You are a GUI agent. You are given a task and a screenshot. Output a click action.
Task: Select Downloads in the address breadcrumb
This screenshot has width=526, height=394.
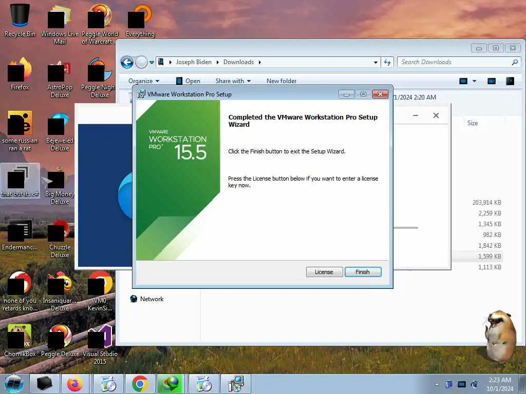(238, 62)
